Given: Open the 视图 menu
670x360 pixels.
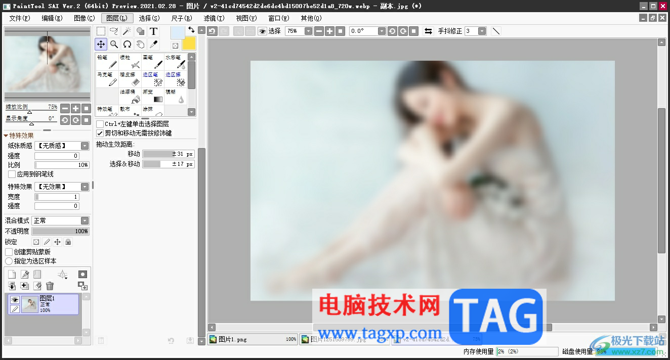Looking at the screenshot, I should [x=246, y=18].
